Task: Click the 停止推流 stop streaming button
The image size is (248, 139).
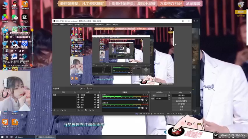Action: (x=181, y=95)
